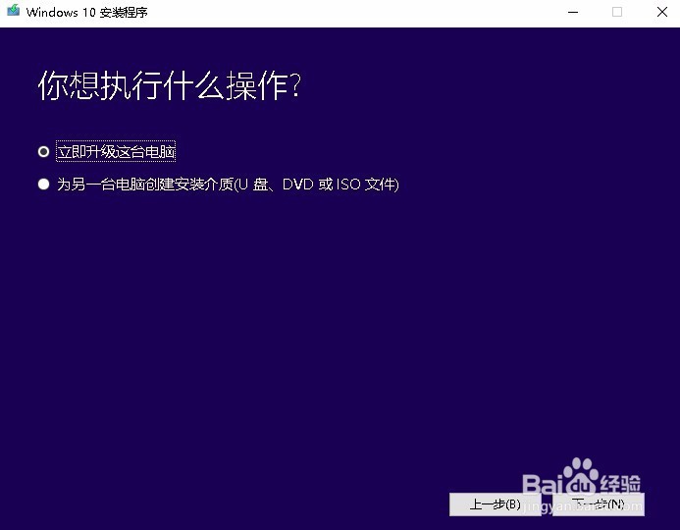The height and width of the screenshot is (530, 680).
Task: Click the Windows 10 安装程序 title text
Action: [86, 12]
